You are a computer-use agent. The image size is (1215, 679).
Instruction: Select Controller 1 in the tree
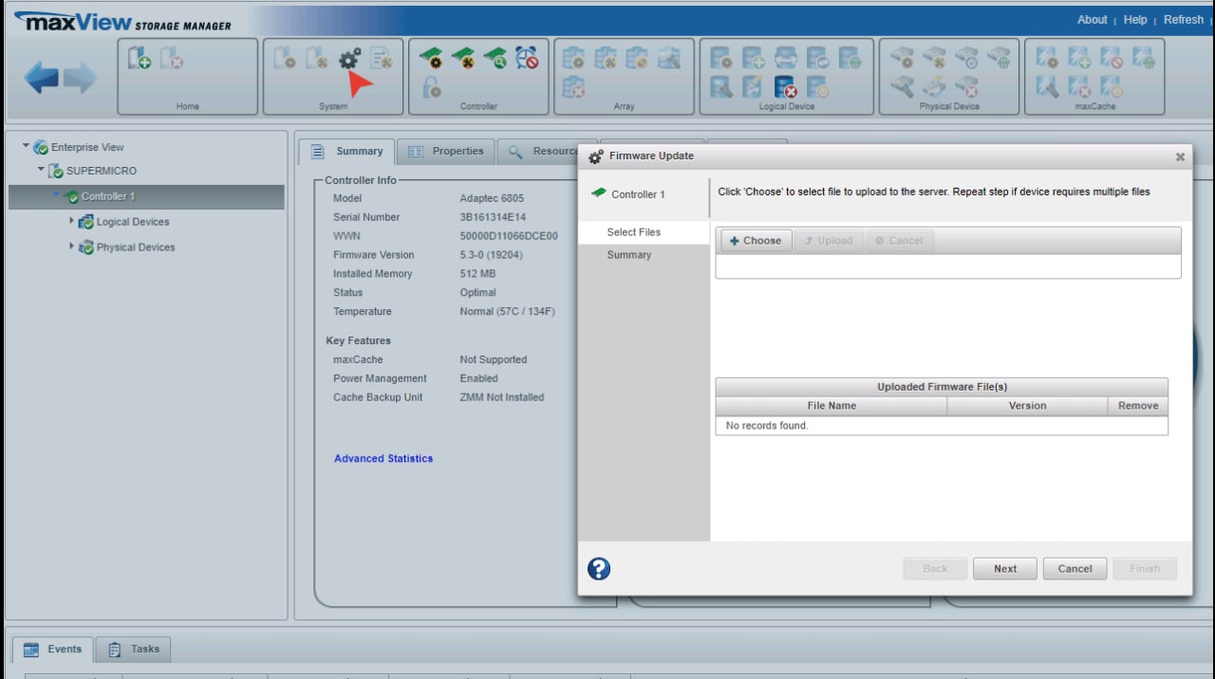click(108, 196)
